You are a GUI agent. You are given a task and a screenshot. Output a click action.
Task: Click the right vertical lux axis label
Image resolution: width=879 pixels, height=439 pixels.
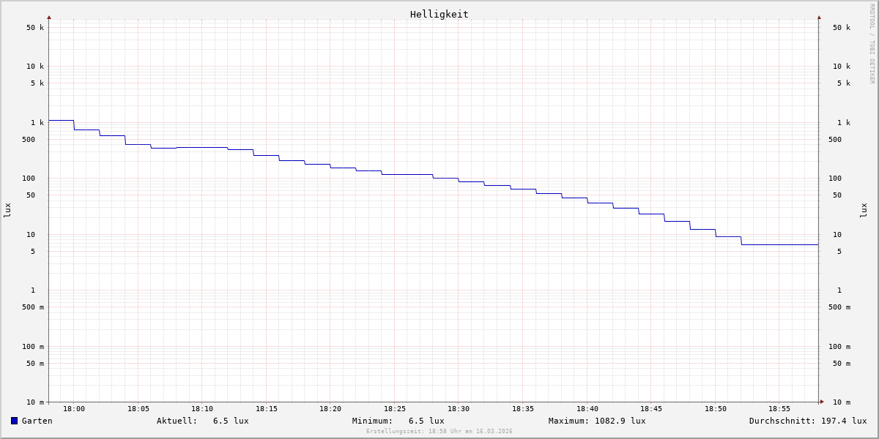(864, 210)
